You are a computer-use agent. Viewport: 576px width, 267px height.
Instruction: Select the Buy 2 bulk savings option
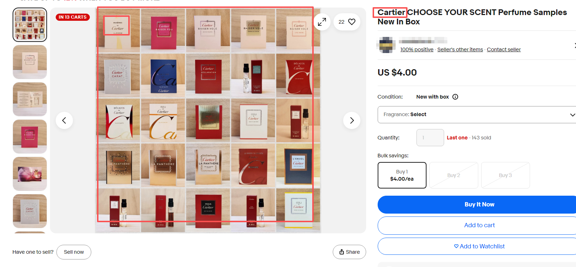pyautogui.click(x=454, y=175)
